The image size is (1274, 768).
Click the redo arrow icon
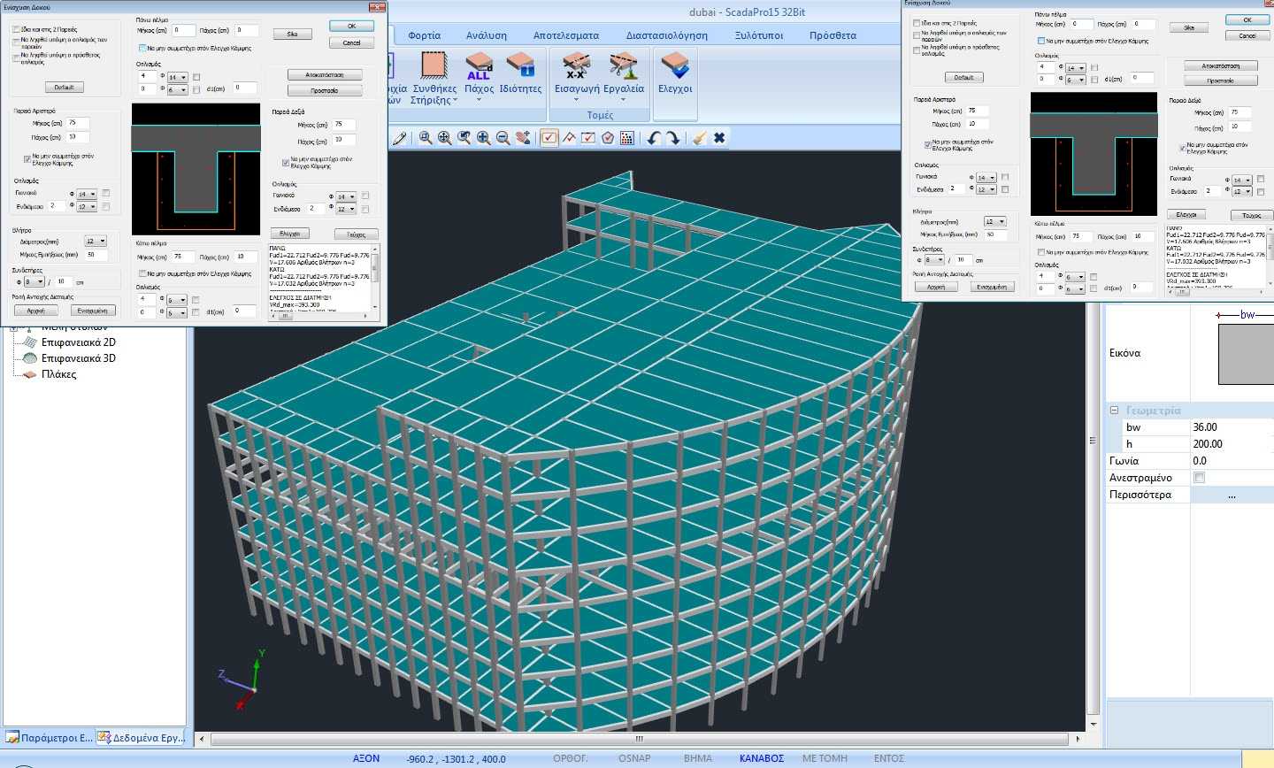[673, 138]
